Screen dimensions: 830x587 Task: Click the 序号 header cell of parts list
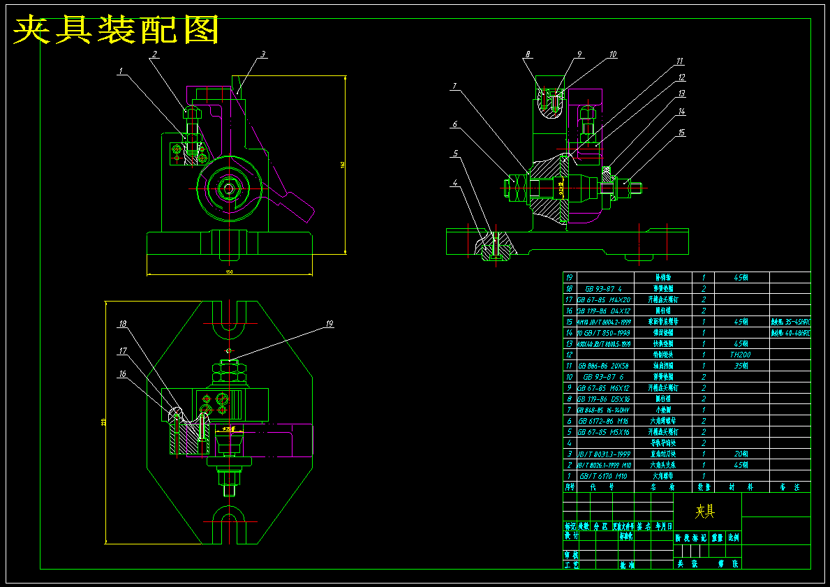point(570,487)
